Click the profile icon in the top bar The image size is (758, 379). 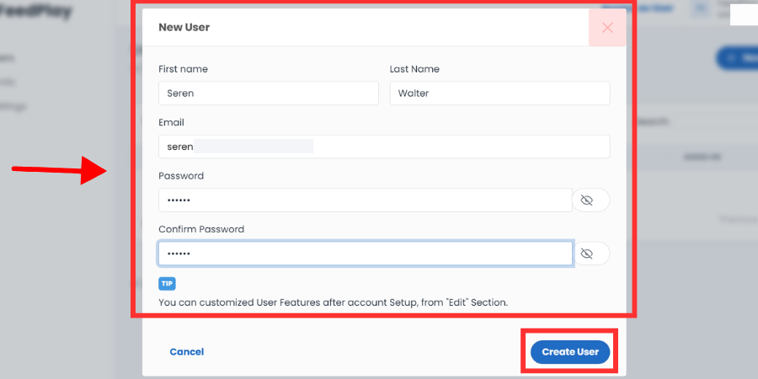point(700,8)
